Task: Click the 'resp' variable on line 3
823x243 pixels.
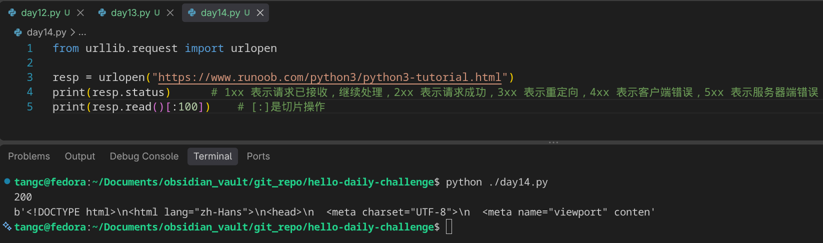Action: 65,77
